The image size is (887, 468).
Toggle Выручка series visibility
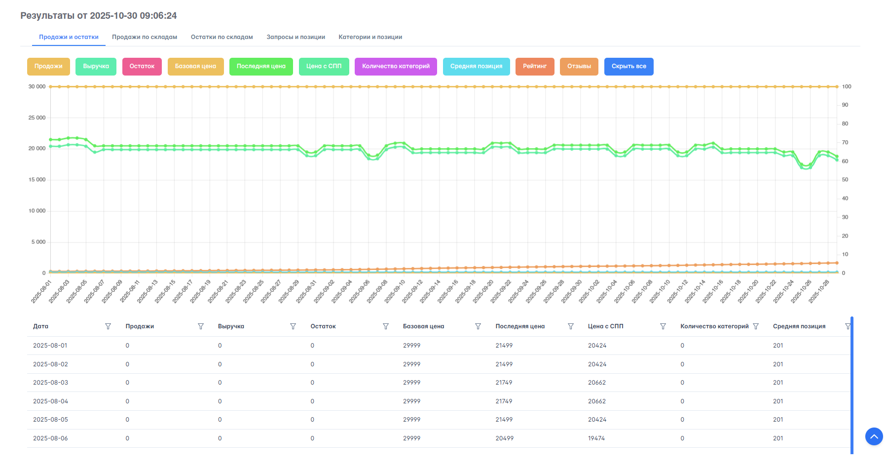[x=96, y=67]
